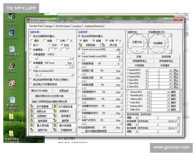Click the first 车辆颜色 color box
This screenshot has height=156, width=196.
[53, 50]
